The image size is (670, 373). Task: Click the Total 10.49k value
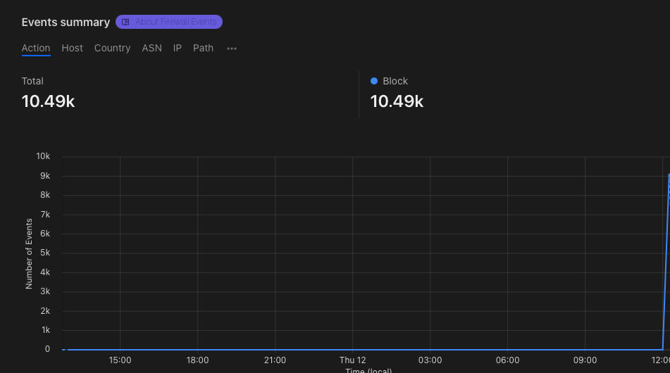point(48,101)
